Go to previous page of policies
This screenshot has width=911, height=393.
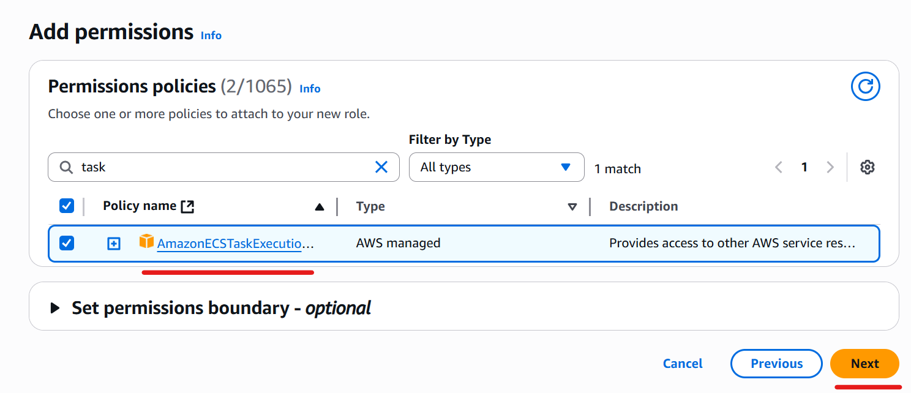point(779,167)
